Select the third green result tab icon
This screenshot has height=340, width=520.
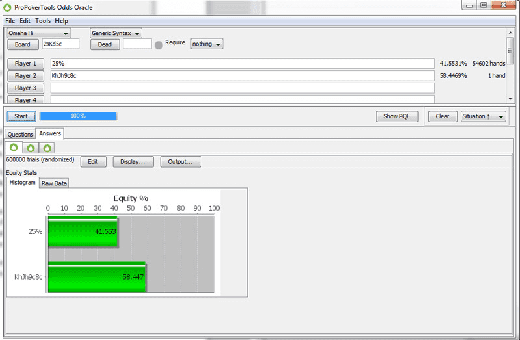(x=49, y=148)
